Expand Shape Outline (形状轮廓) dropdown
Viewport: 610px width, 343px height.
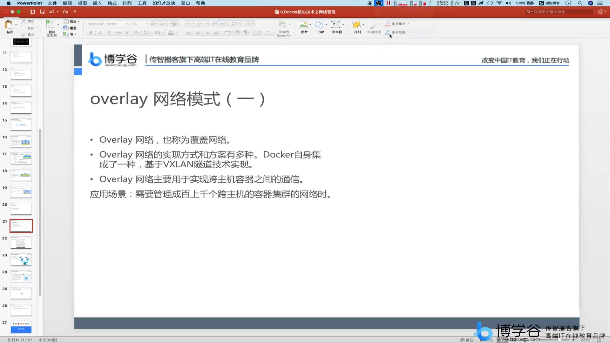coord(409,32)
